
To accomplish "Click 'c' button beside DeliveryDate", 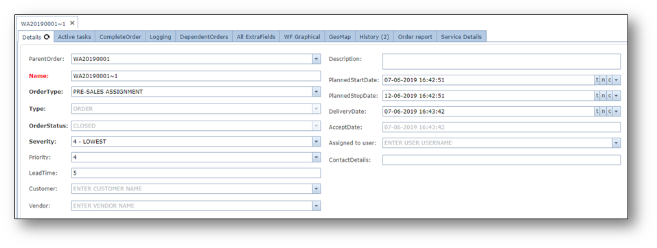I will coord(610,112).
